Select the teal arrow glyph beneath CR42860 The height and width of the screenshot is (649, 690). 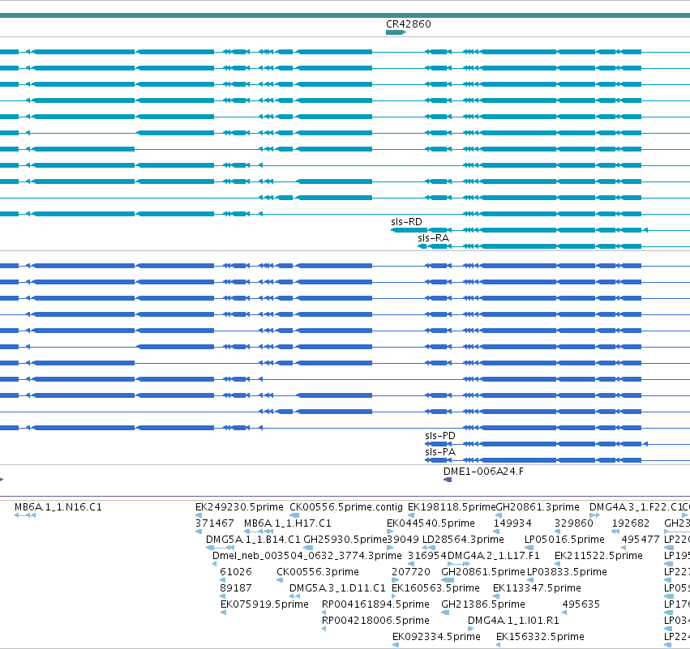point(396,32)
